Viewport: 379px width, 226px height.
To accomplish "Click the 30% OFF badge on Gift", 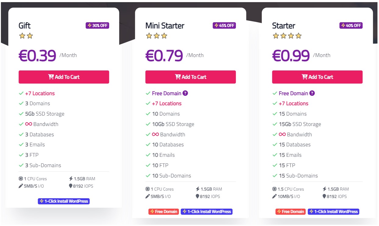I will point(97,26).
